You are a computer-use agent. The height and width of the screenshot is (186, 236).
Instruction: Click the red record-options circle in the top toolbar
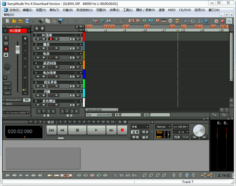coord(222,21)
